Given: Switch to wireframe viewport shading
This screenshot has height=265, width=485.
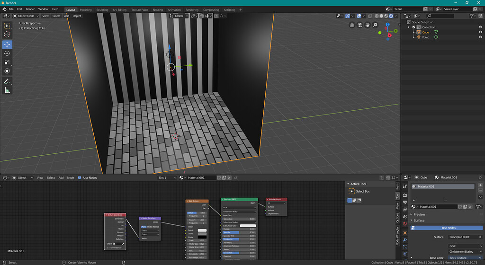Looking at the screenshot, I should pyautogui.click(x=377, y=16).
